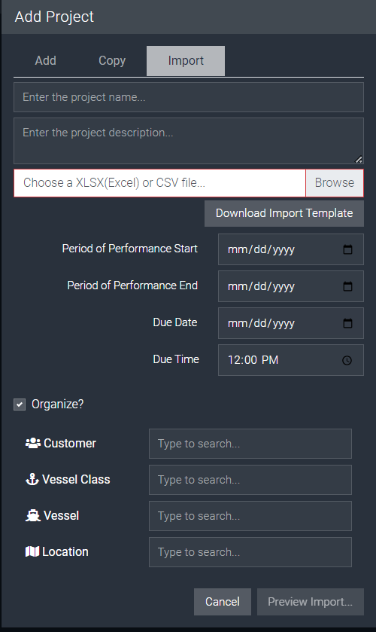376x632 pixels.
Task: Click Download Import Template button
Action: click(284, 214)
